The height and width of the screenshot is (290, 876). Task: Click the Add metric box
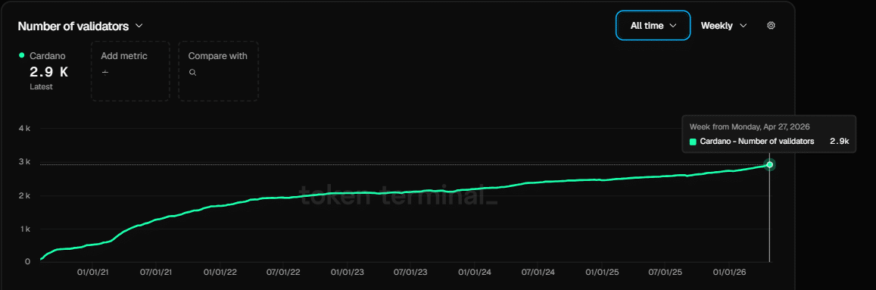click(x=130, y=71)
